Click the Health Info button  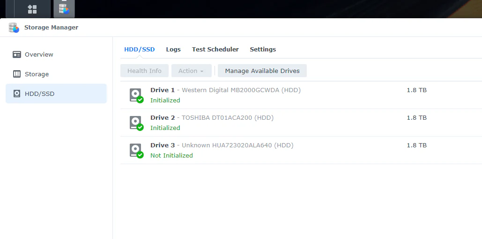144,71
